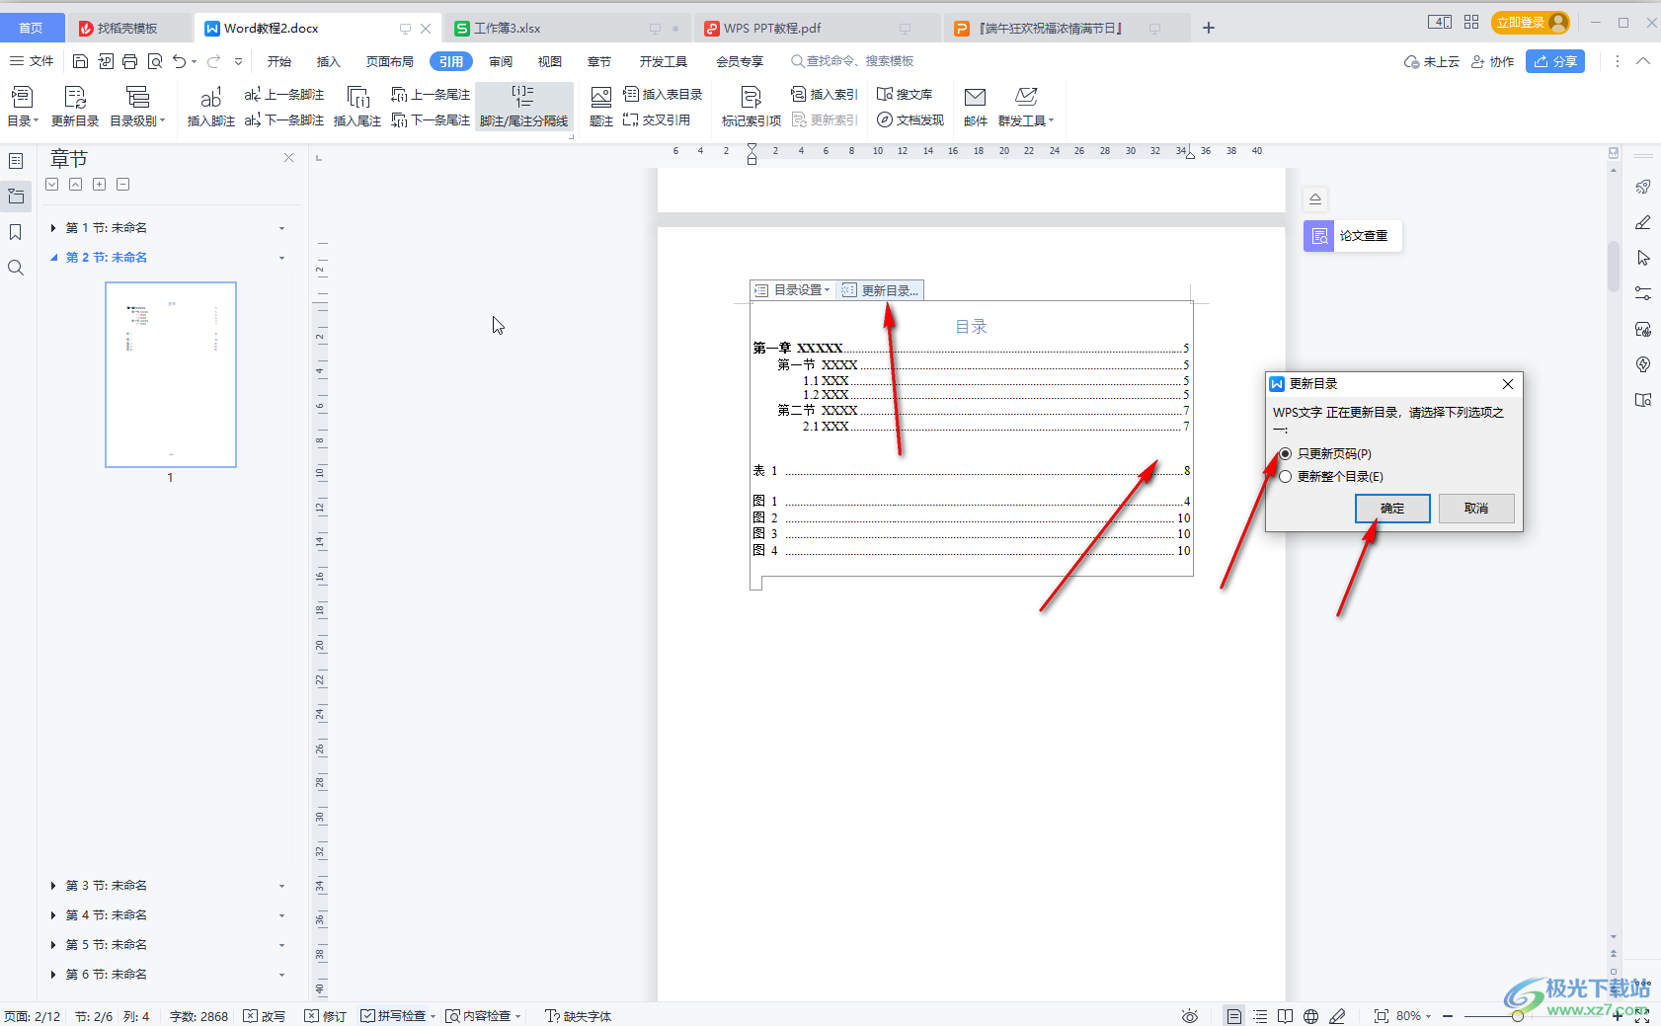Switch to 视图 ribbon tab

[x=550, y=61]
